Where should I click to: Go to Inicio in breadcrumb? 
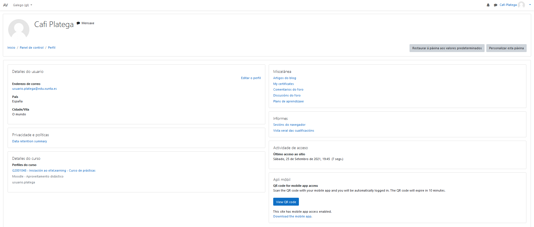(11, 48)
